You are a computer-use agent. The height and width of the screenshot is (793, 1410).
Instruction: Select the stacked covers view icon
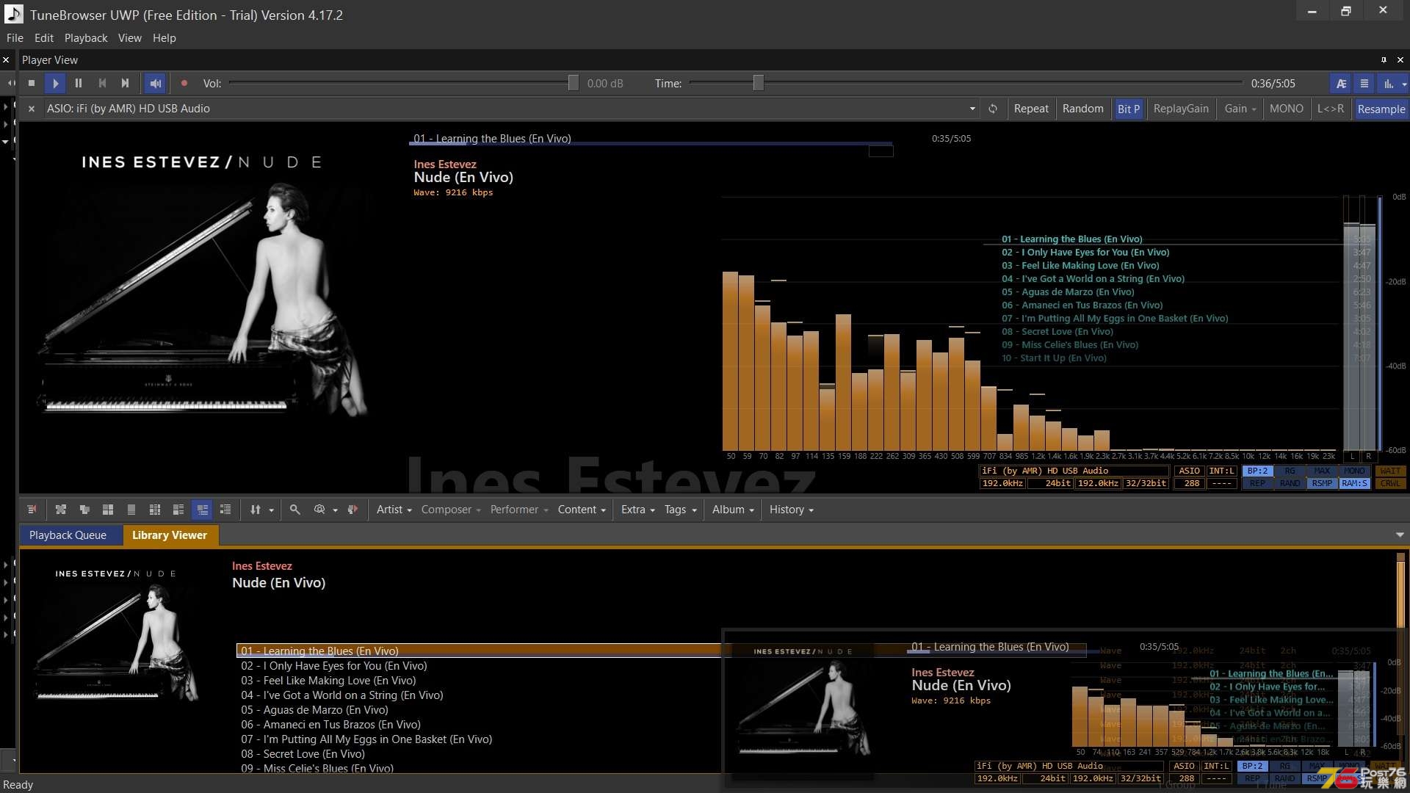pos(84,510)
